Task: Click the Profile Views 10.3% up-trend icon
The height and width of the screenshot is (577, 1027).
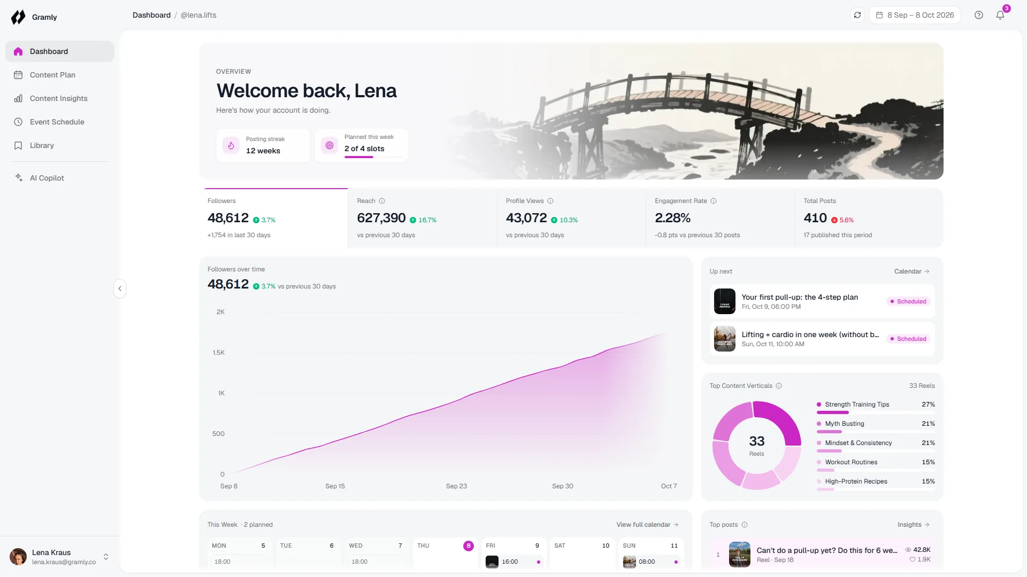Action: (554, 220)
